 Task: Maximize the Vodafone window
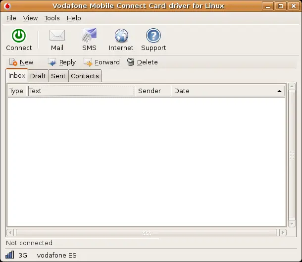click(280, 6)
